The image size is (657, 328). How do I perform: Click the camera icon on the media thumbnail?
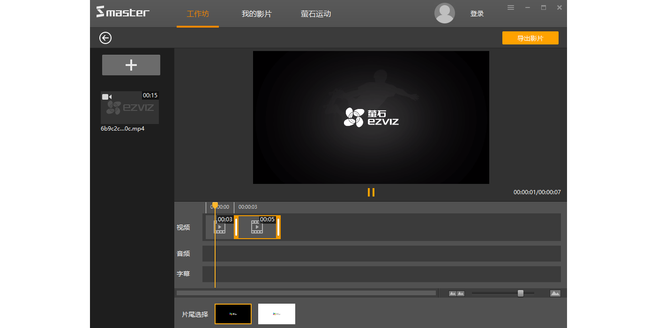click(106, 96)
